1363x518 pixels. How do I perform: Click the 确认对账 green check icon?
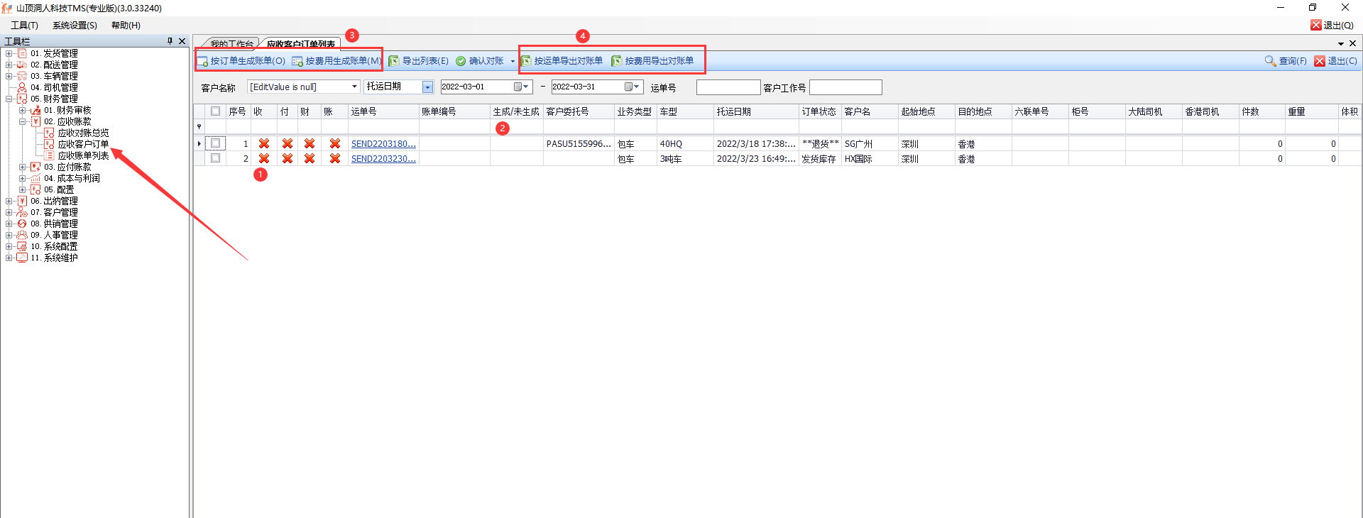click(x=461, y=61)
